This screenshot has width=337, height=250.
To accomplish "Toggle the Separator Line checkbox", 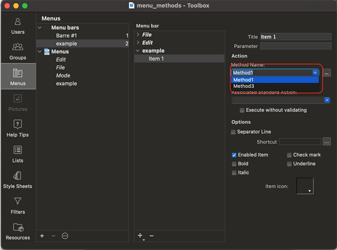I will pyautogui.click(x=234, y=132).
